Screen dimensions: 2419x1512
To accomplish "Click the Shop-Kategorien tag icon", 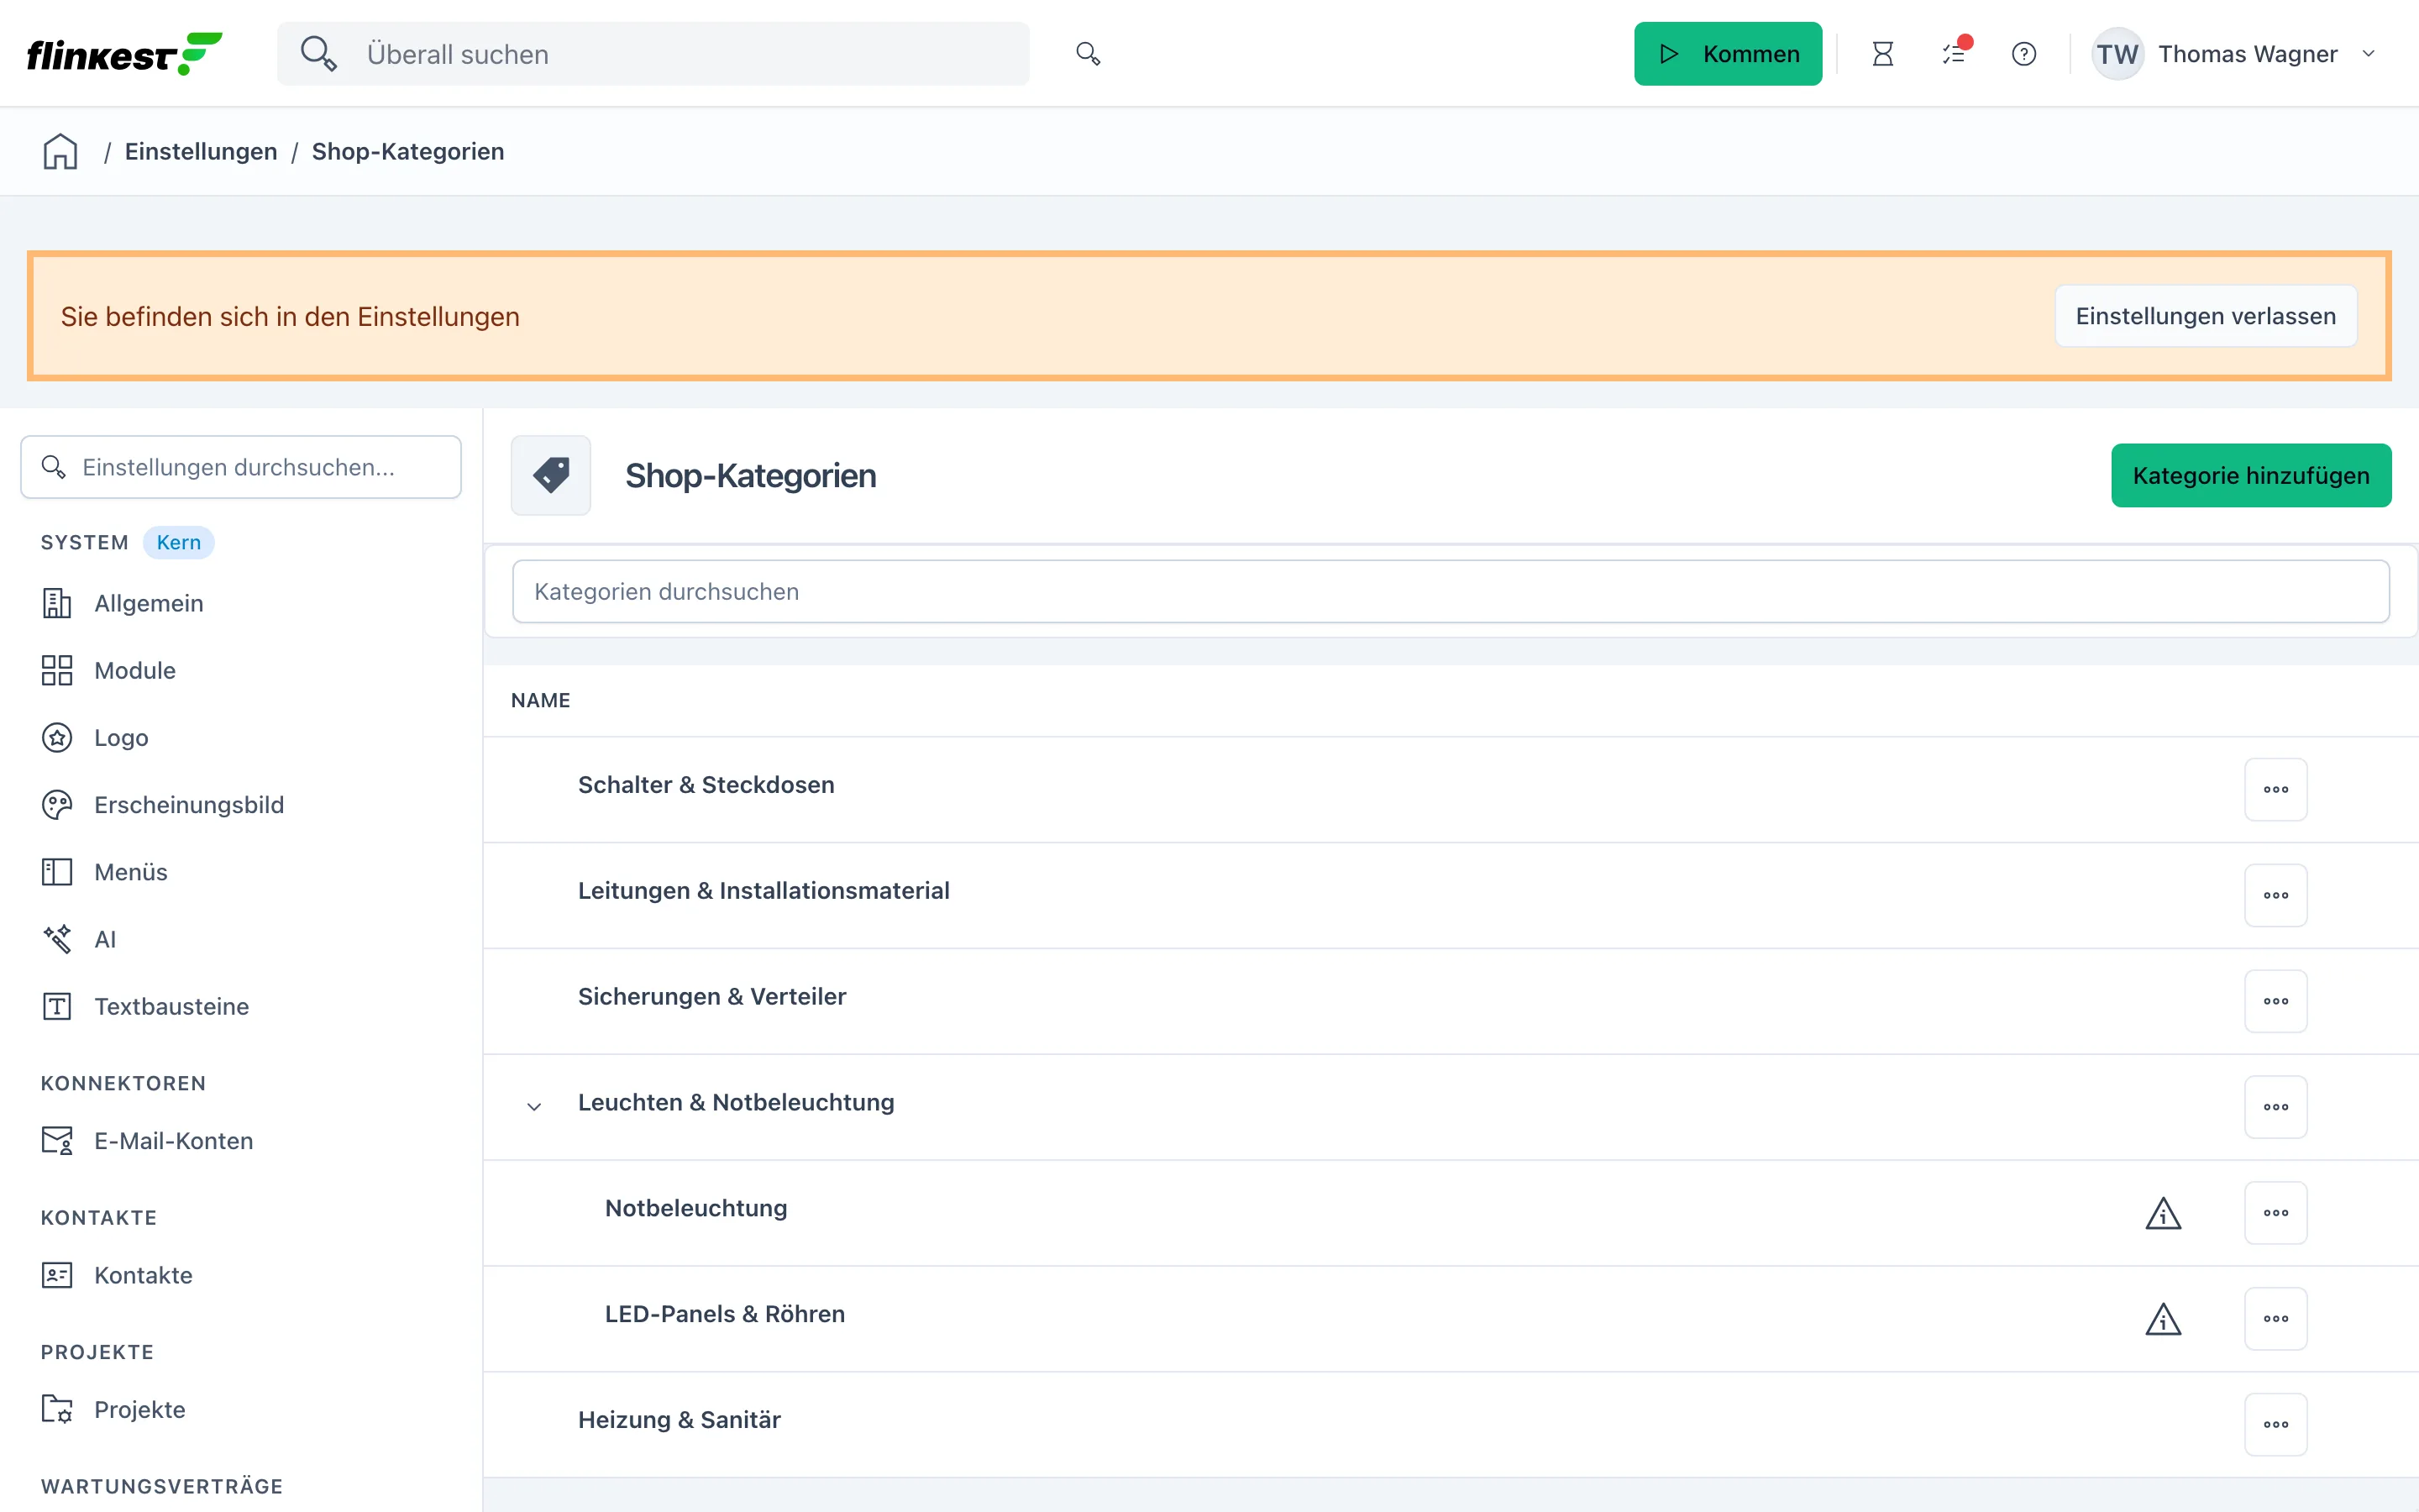I will tap(551, 475).
